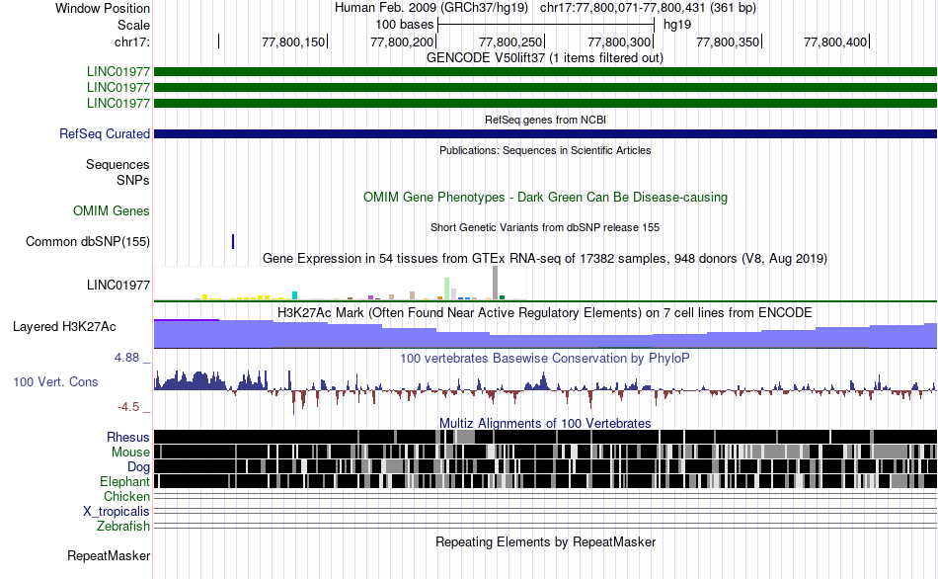Click the bottom green LINC01977 GENCODE transcript bar
Viewport: 938px width, 579px height.
click(545, 104)
